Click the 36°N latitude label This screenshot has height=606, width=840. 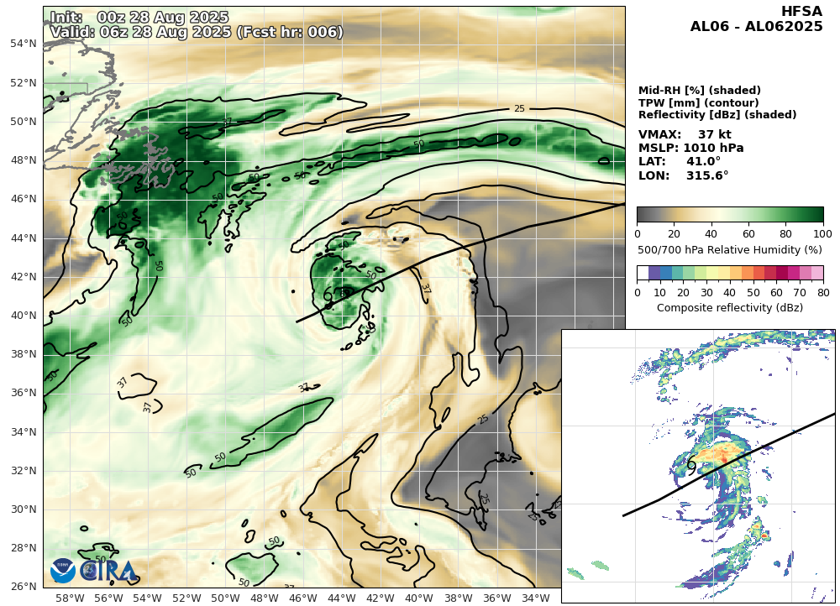[x=24, y=393]
